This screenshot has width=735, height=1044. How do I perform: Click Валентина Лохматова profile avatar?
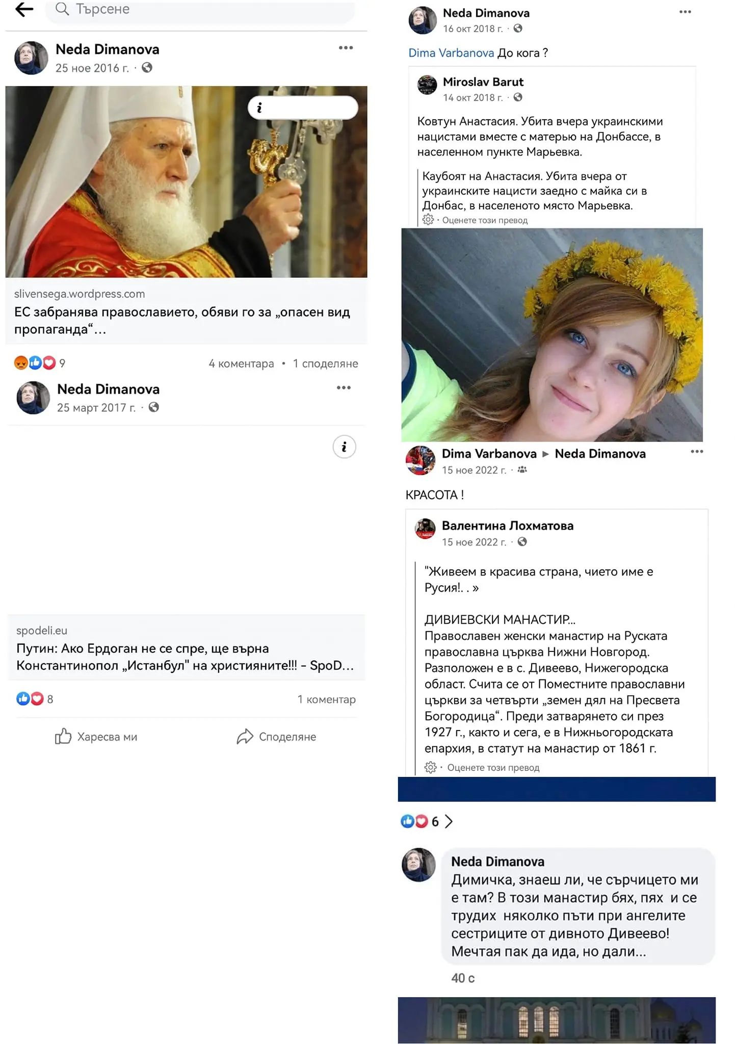tap(425, 529)
